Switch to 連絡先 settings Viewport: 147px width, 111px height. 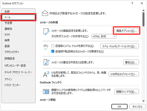(19, 29)
